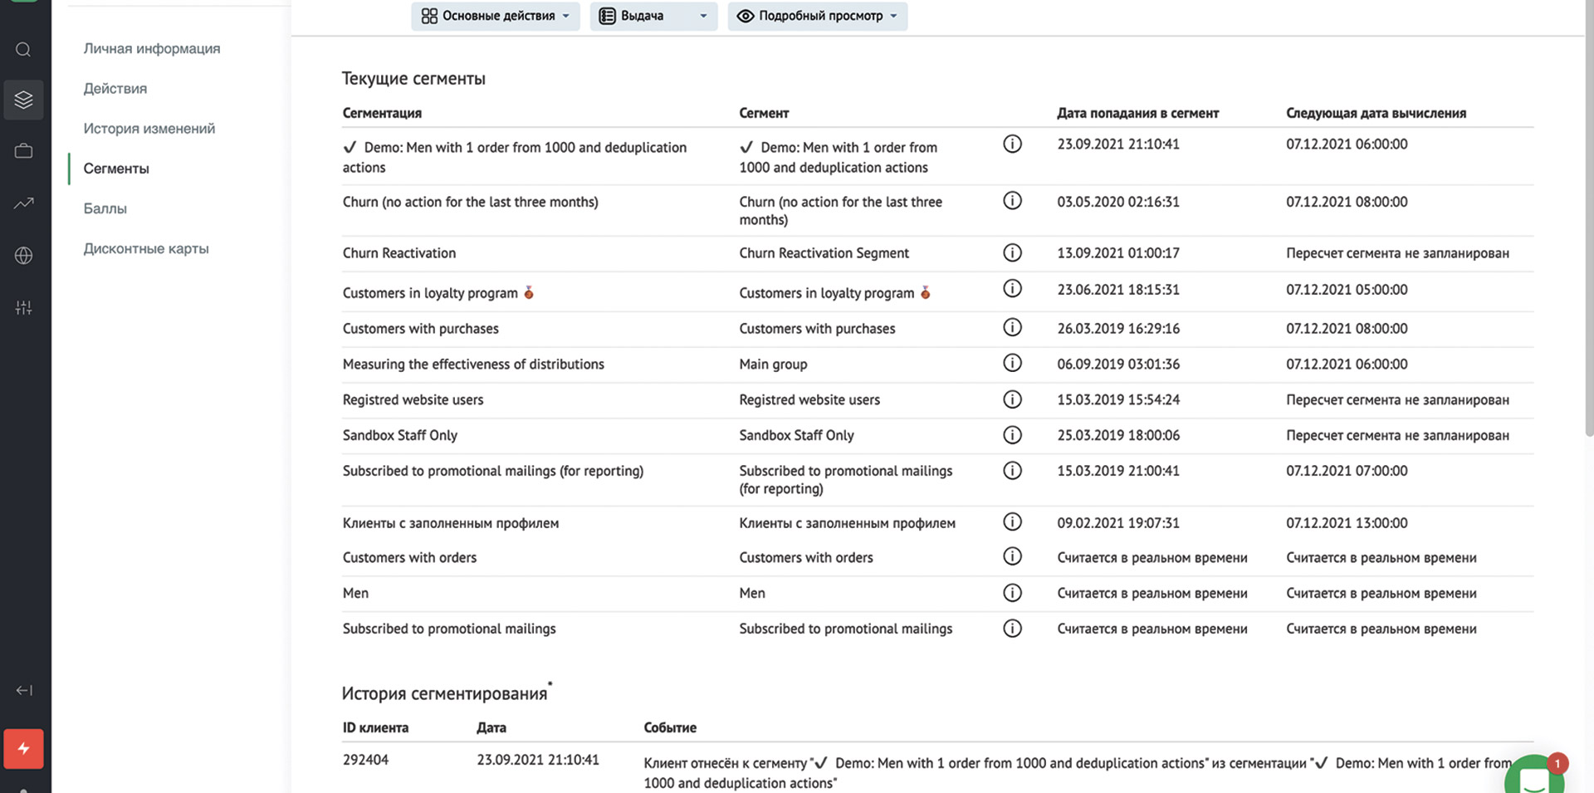
Task: Open the Sandbox Staff Only segmentation
Action: pos(400,435)
